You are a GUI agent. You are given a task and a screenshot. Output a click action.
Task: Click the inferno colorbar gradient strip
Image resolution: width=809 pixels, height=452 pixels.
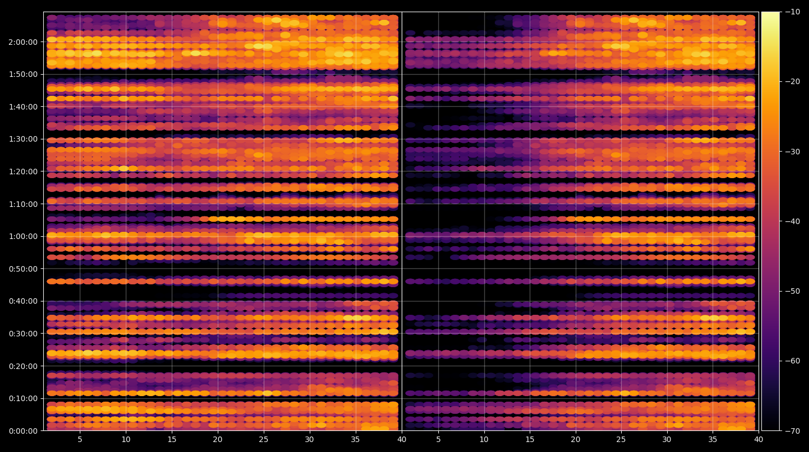(x=770, y=221)
